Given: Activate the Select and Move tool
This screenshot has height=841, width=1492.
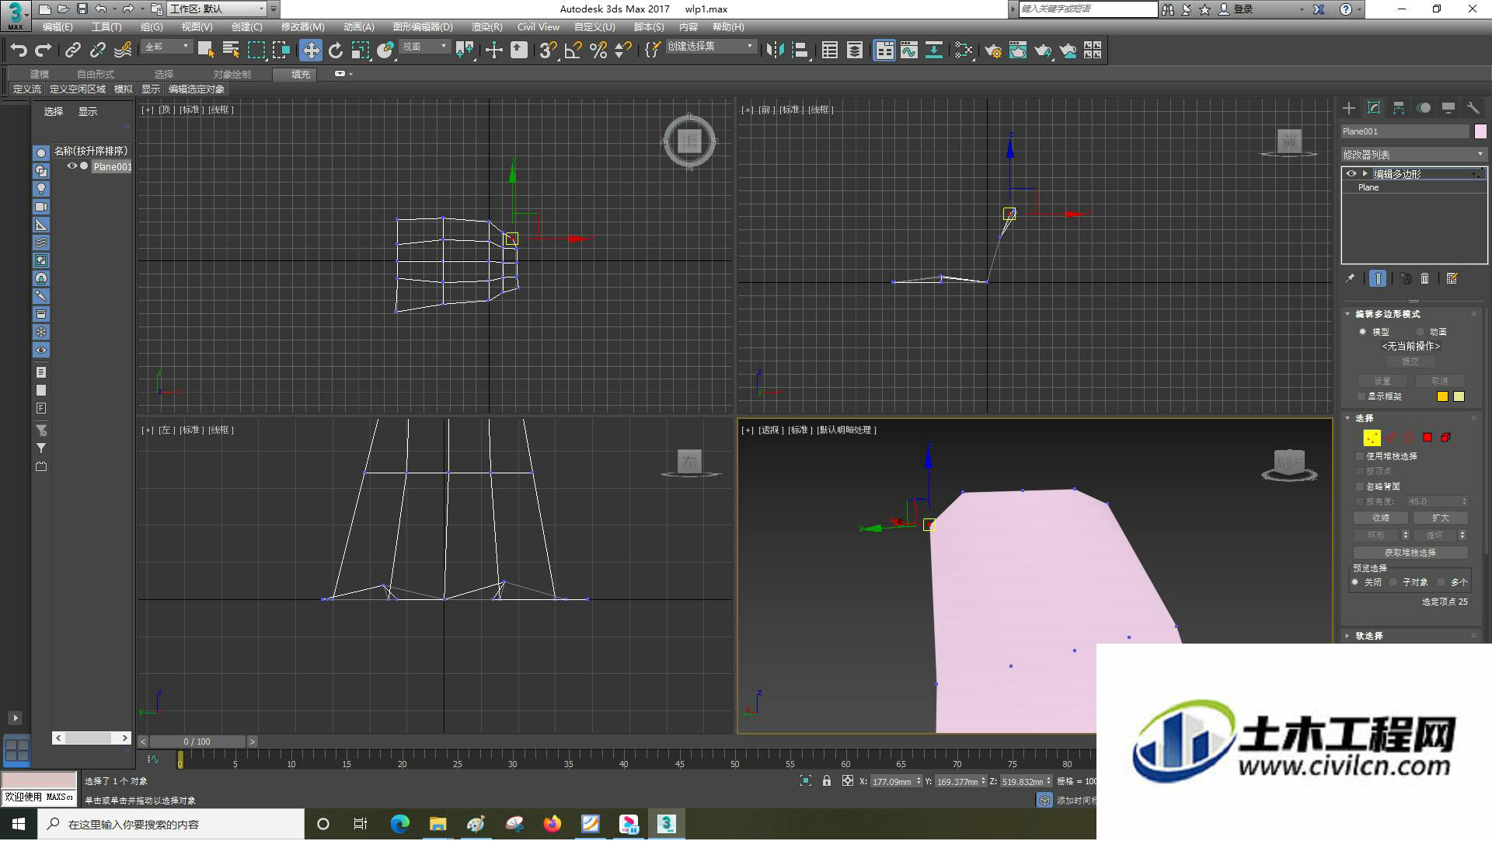Looking at the screenshot, I should (311, 51).
